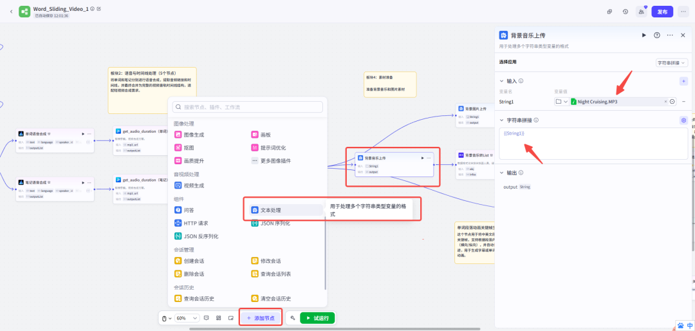Add a 图像生成 node

(x=190, y=135)
